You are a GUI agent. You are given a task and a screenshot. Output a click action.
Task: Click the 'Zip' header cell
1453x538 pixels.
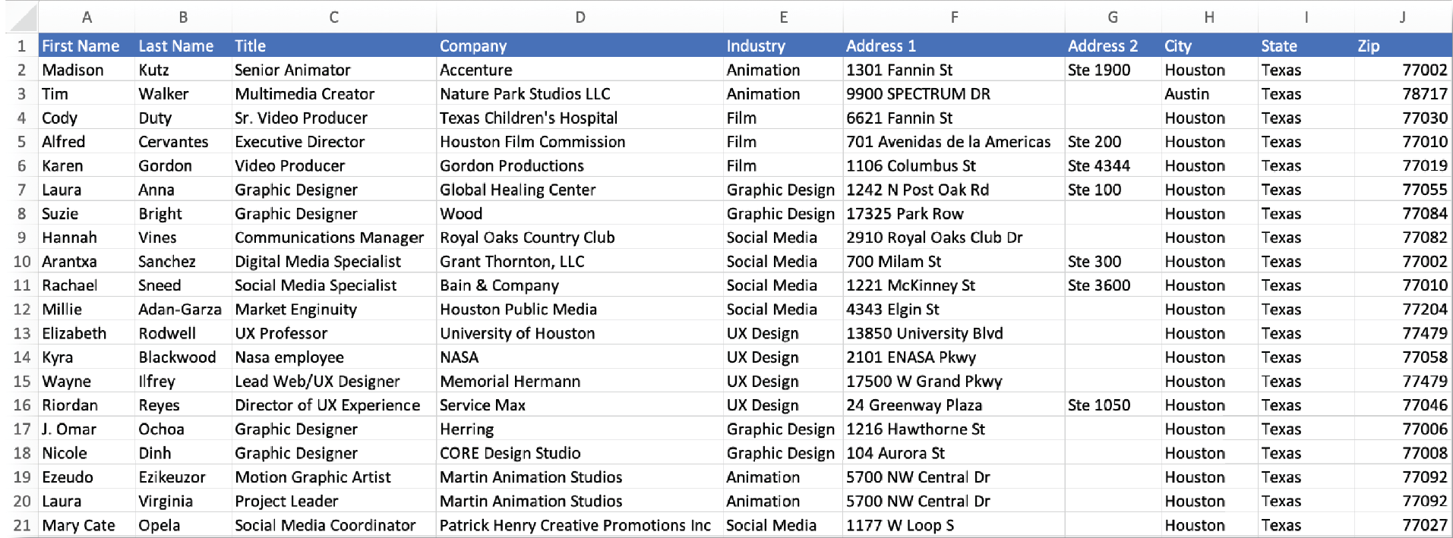pos(1402,46)
